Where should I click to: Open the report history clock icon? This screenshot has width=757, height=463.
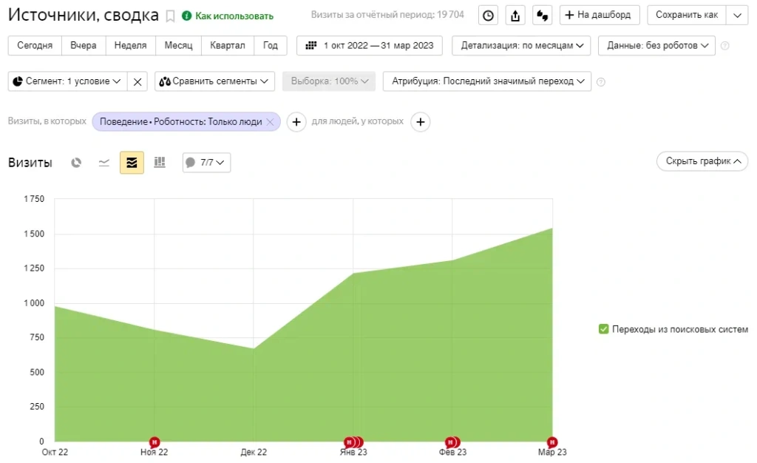(488, 16)
